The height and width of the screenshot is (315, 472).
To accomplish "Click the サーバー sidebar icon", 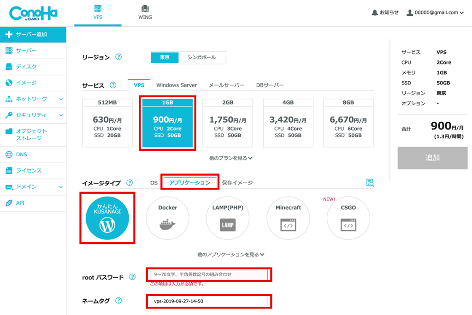I will tap(9, 51).
